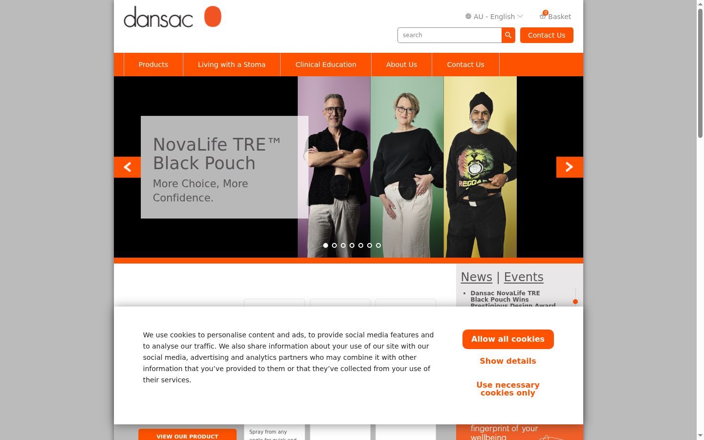Choose Use necessary cookies only
The width and height of the screenshot is (704, 440).
pos(508,389)
